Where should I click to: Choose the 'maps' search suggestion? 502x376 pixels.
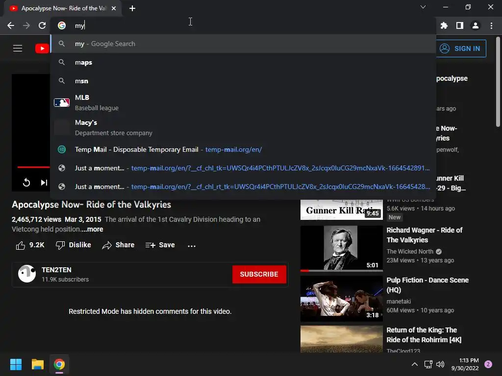pyautogui.click(x=243, y=62)
